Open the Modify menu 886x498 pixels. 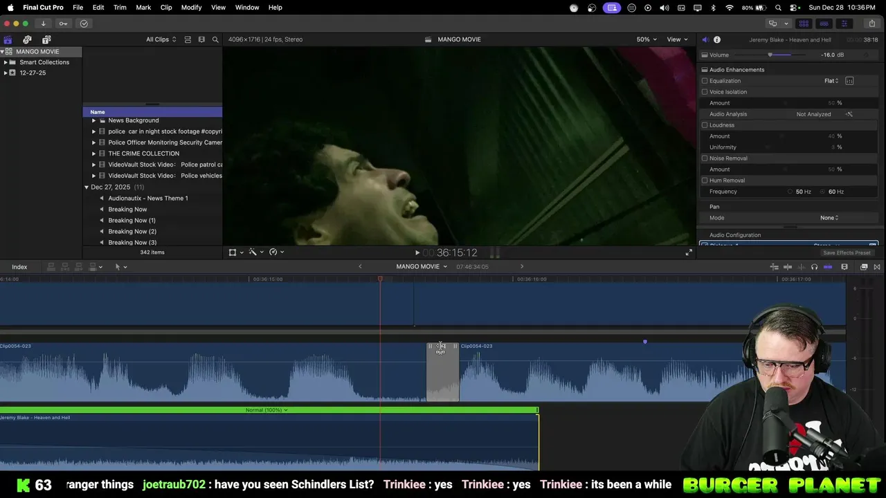click(x=191, y=8)
